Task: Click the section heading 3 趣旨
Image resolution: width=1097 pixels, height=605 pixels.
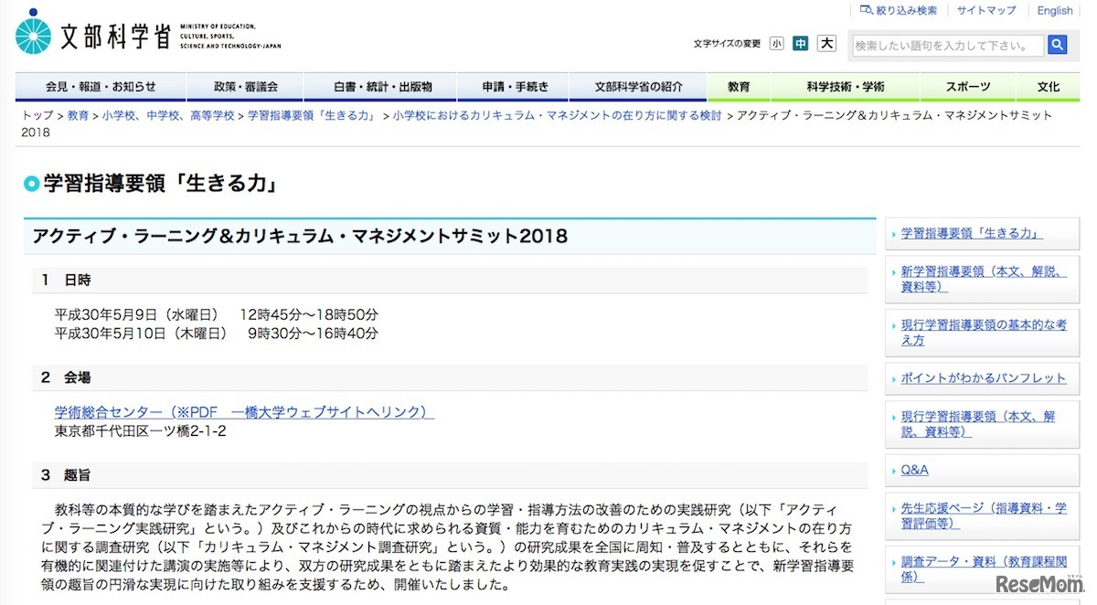Action: point(66,474)
